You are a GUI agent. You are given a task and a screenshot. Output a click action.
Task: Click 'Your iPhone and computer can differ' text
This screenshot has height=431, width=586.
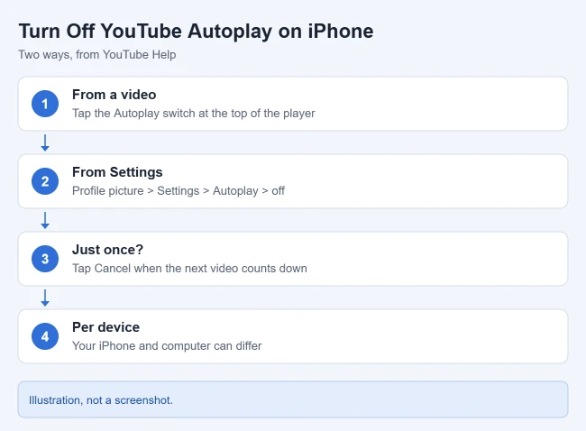pos(167,345)
